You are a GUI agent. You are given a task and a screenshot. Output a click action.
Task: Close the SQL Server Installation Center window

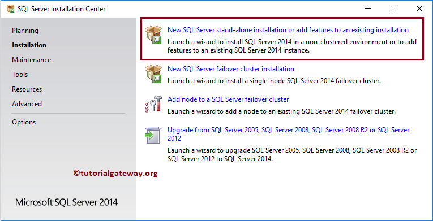[419, 9]
